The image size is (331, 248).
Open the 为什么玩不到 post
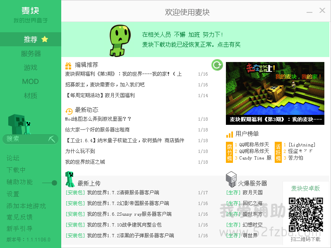point(80,151)
